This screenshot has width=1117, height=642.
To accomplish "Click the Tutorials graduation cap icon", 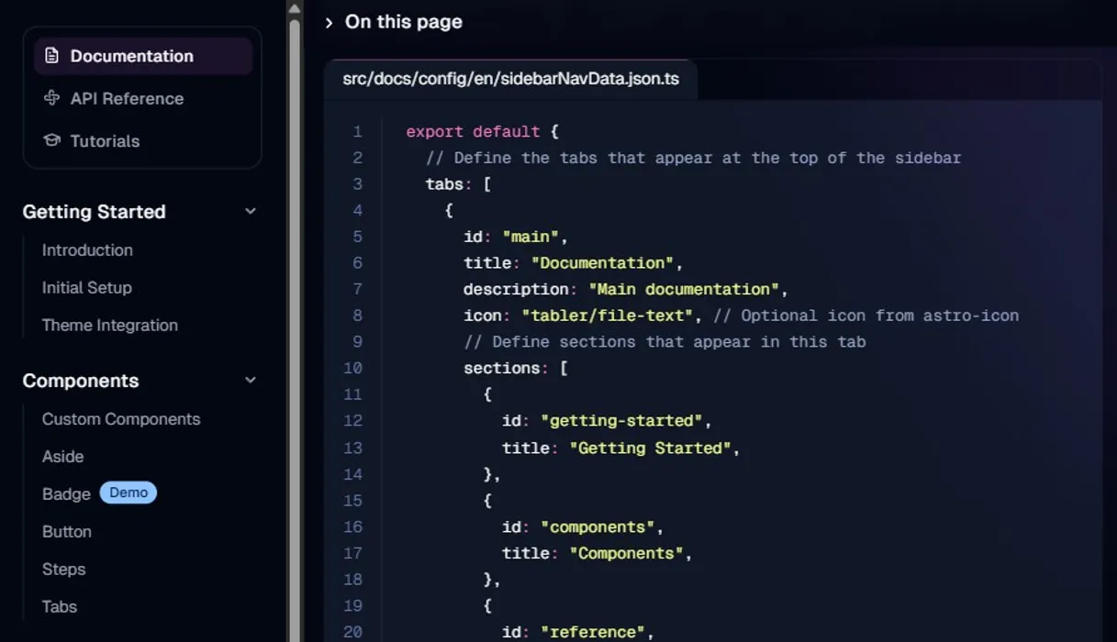I will point(51,140).
